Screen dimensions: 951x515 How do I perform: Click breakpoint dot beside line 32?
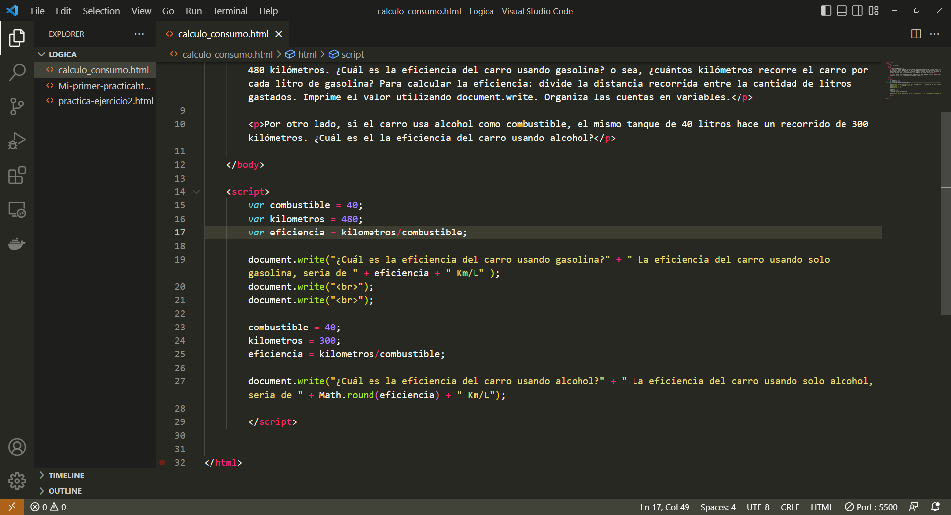click(x=162, y=463)
